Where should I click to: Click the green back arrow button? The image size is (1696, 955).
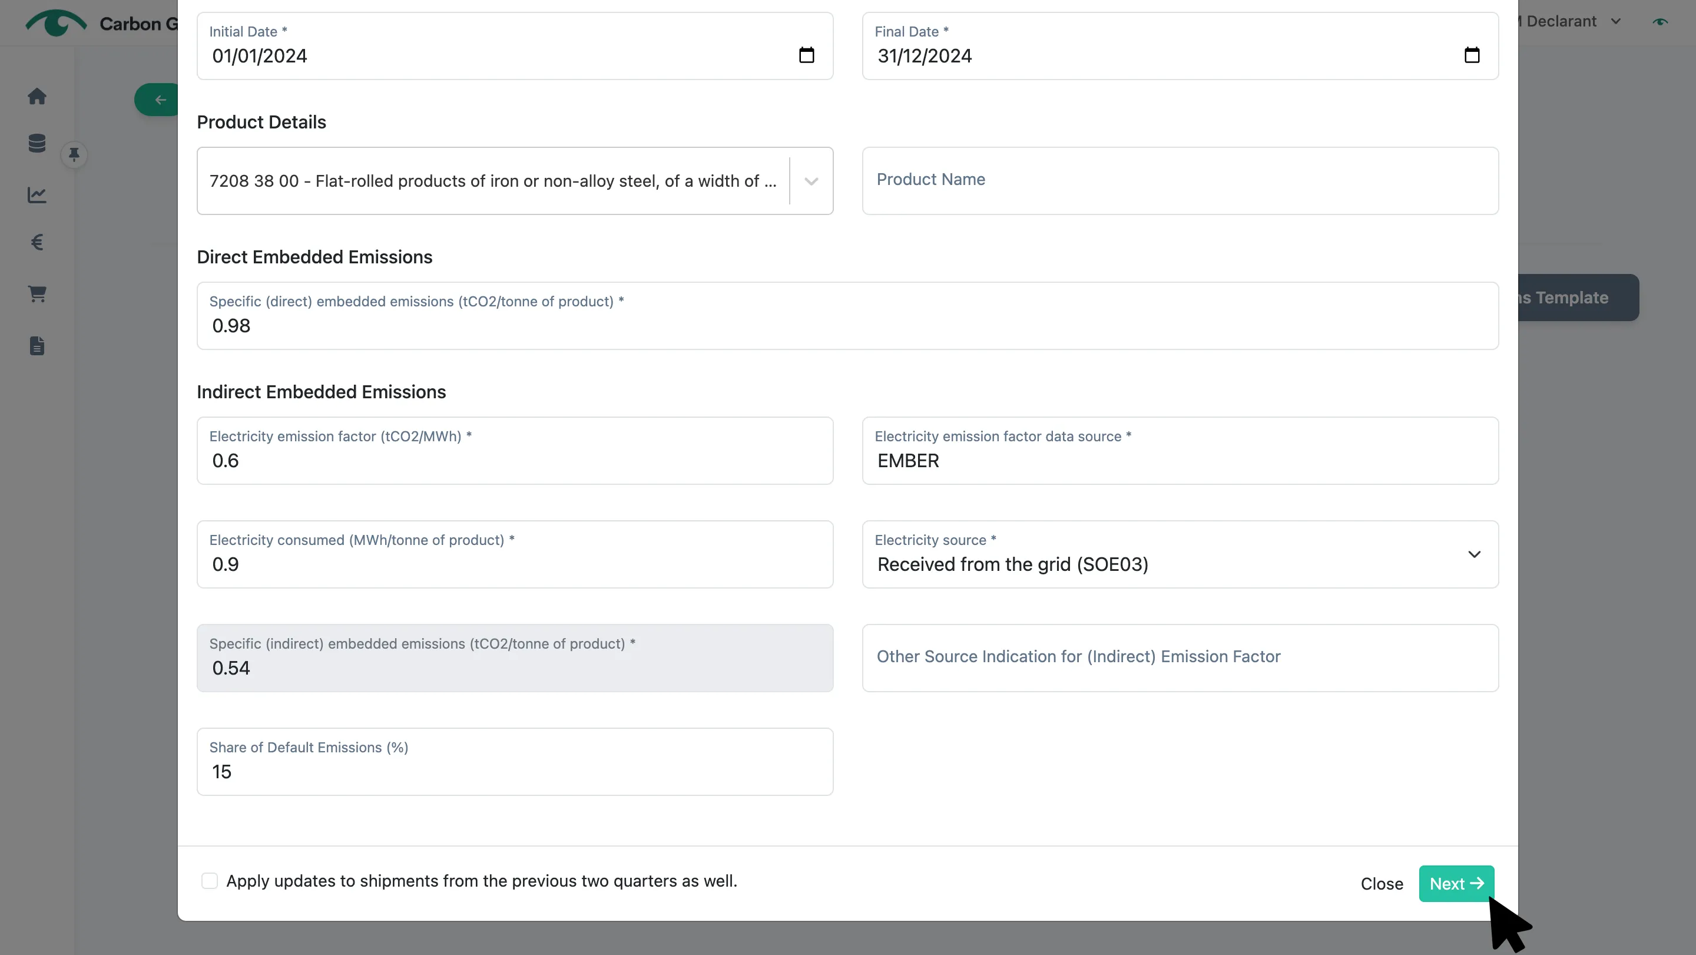coord(157,100)
